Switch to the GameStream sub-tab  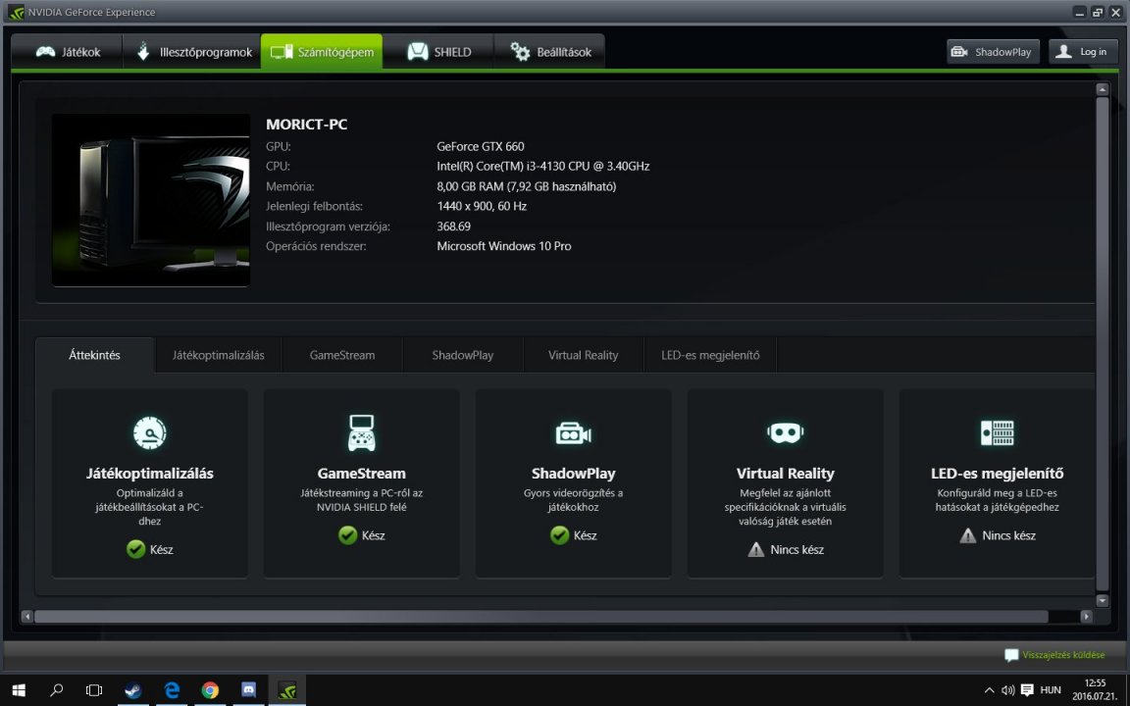point(342,355)
